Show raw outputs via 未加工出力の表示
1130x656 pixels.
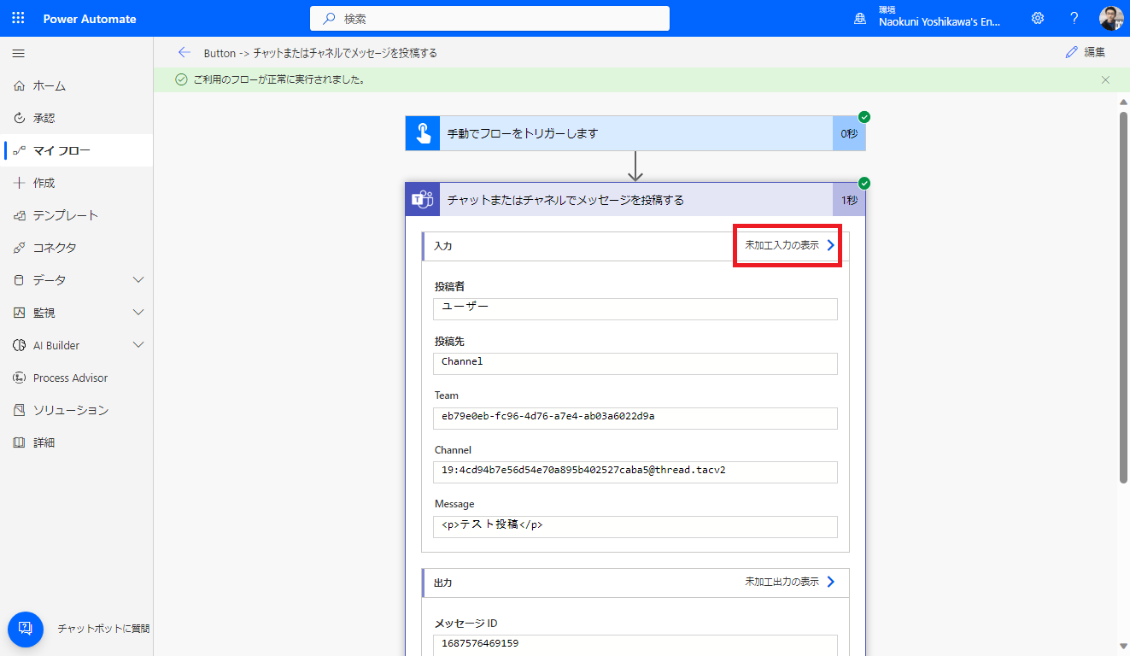(786, 581)
